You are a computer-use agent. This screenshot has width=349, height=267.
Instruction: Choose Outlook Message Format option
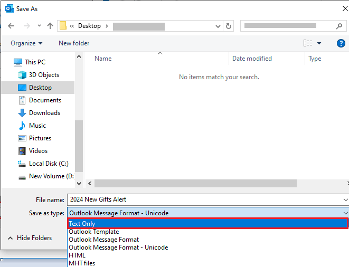pyautogui.click(x=103, y=240)
